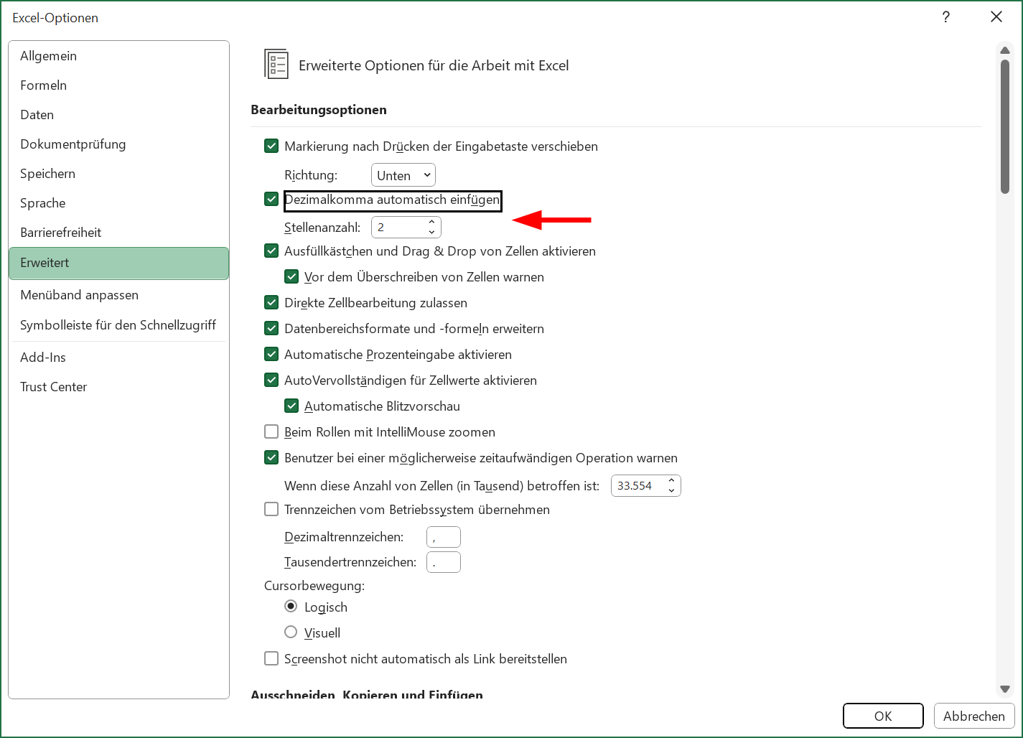Toggle Automatische Prozenteingabe aktivieren

pos(271,355)
